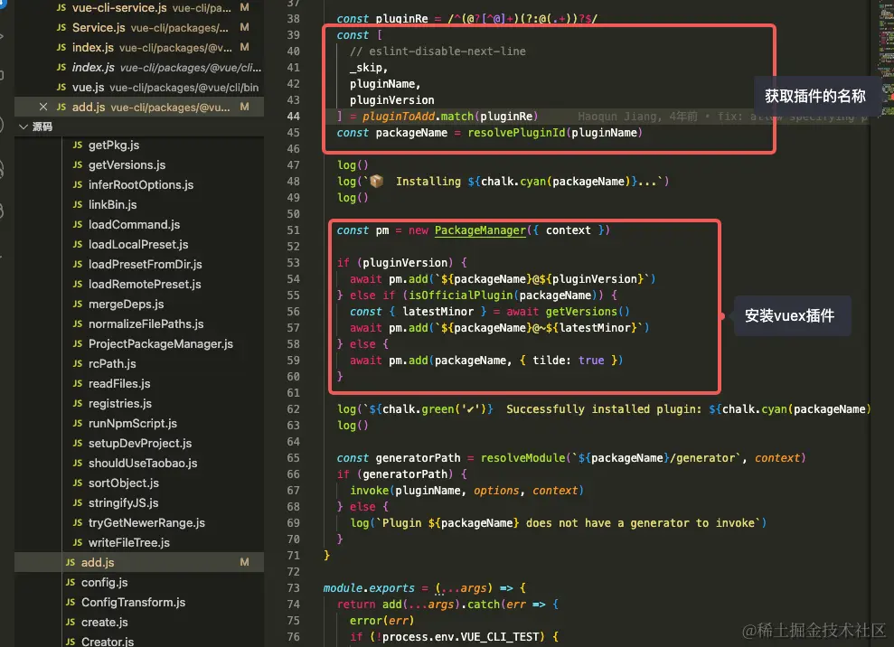Open readFiles.js file

119,384
